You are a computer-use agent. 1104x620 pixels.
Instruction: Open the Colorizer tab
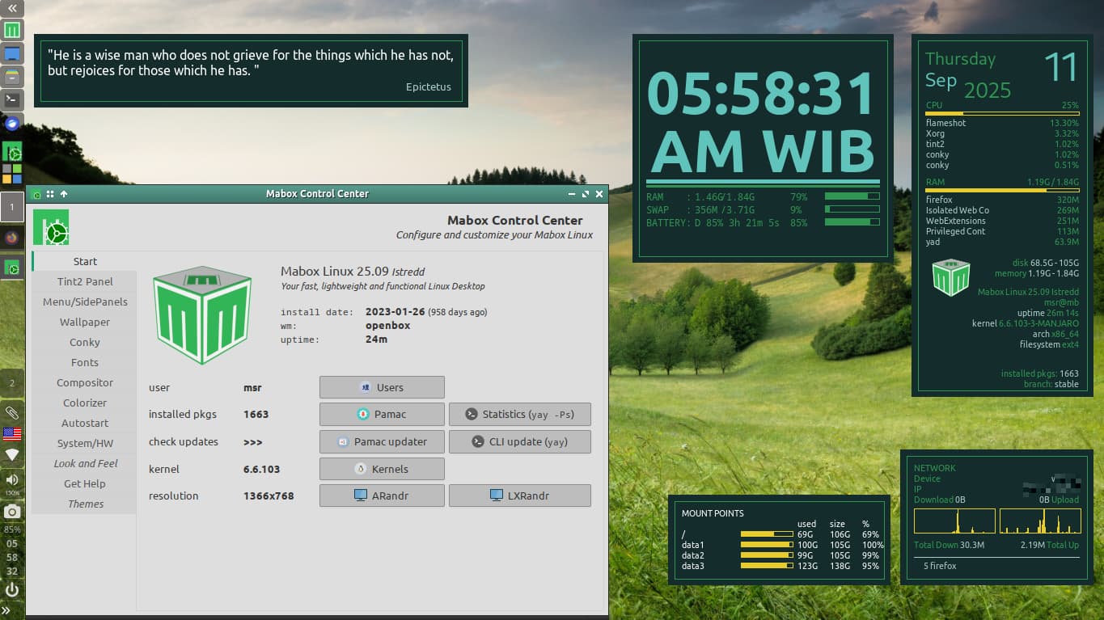[85, 403]
